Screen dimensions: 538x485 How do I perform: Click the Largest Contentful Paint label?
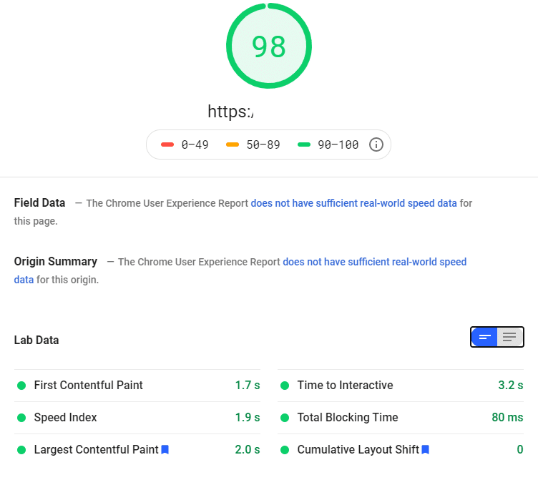pyautogui.click(x=96, y=450)
